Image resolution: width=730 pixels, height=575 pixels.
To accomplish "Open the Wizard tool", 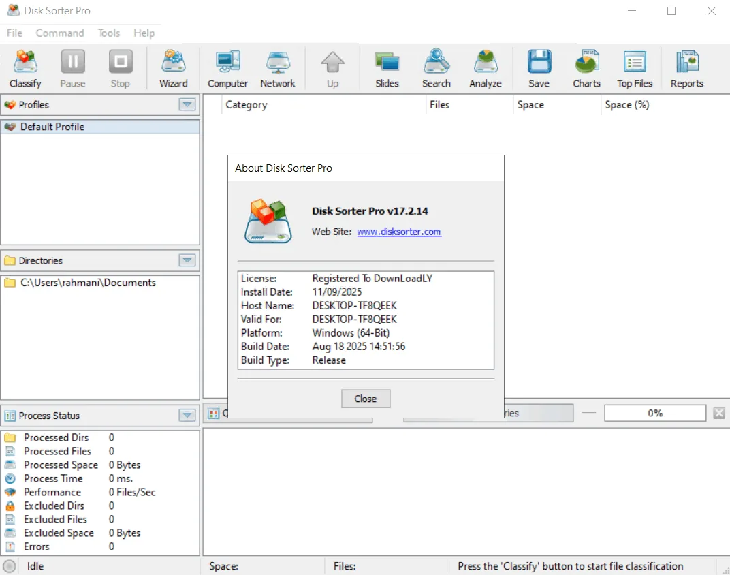I will (173, 68).
